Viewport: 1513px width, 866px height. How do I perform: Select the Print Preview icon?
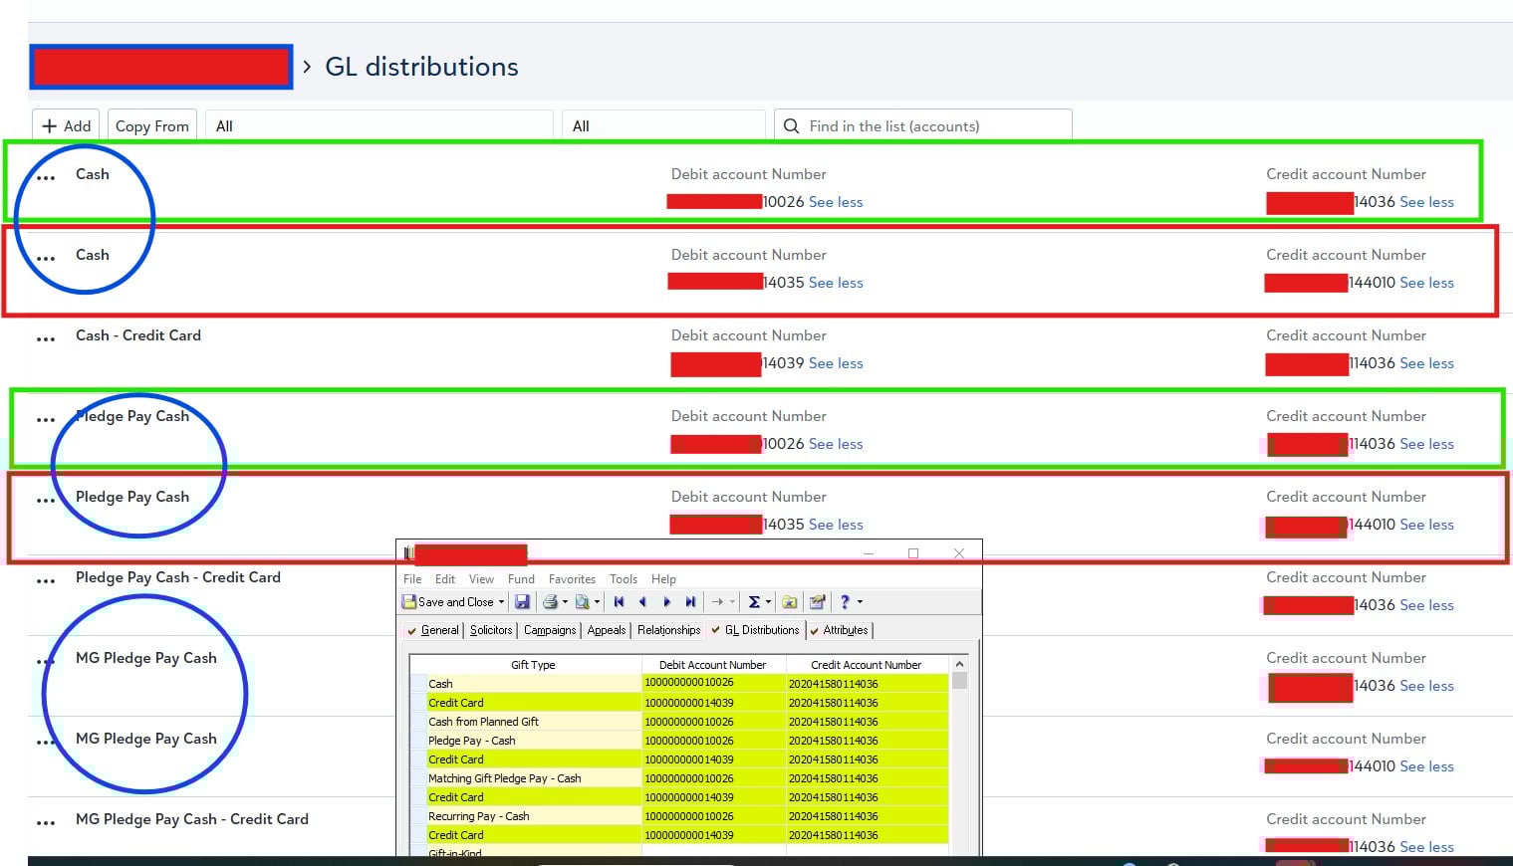[x=584, y=602]
